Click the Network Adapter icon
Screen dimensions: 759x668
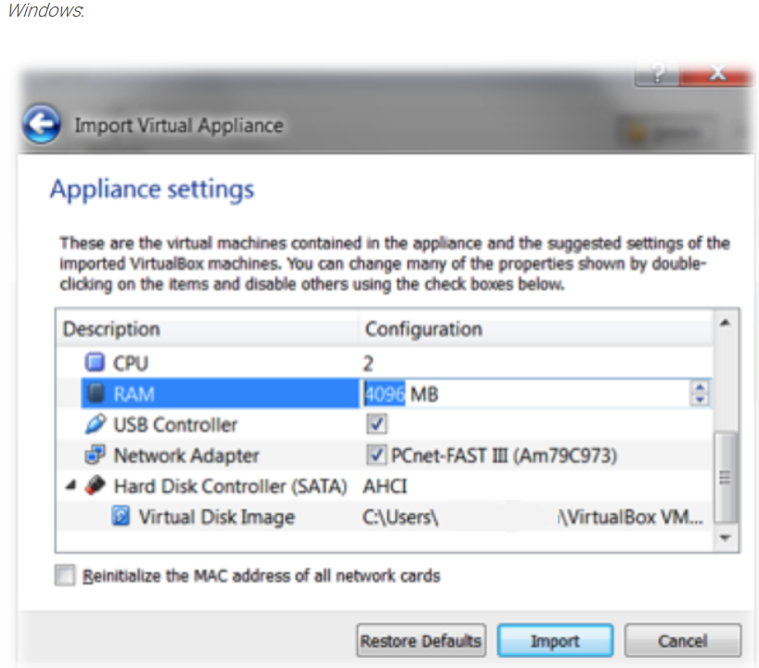tap(96, 456)
